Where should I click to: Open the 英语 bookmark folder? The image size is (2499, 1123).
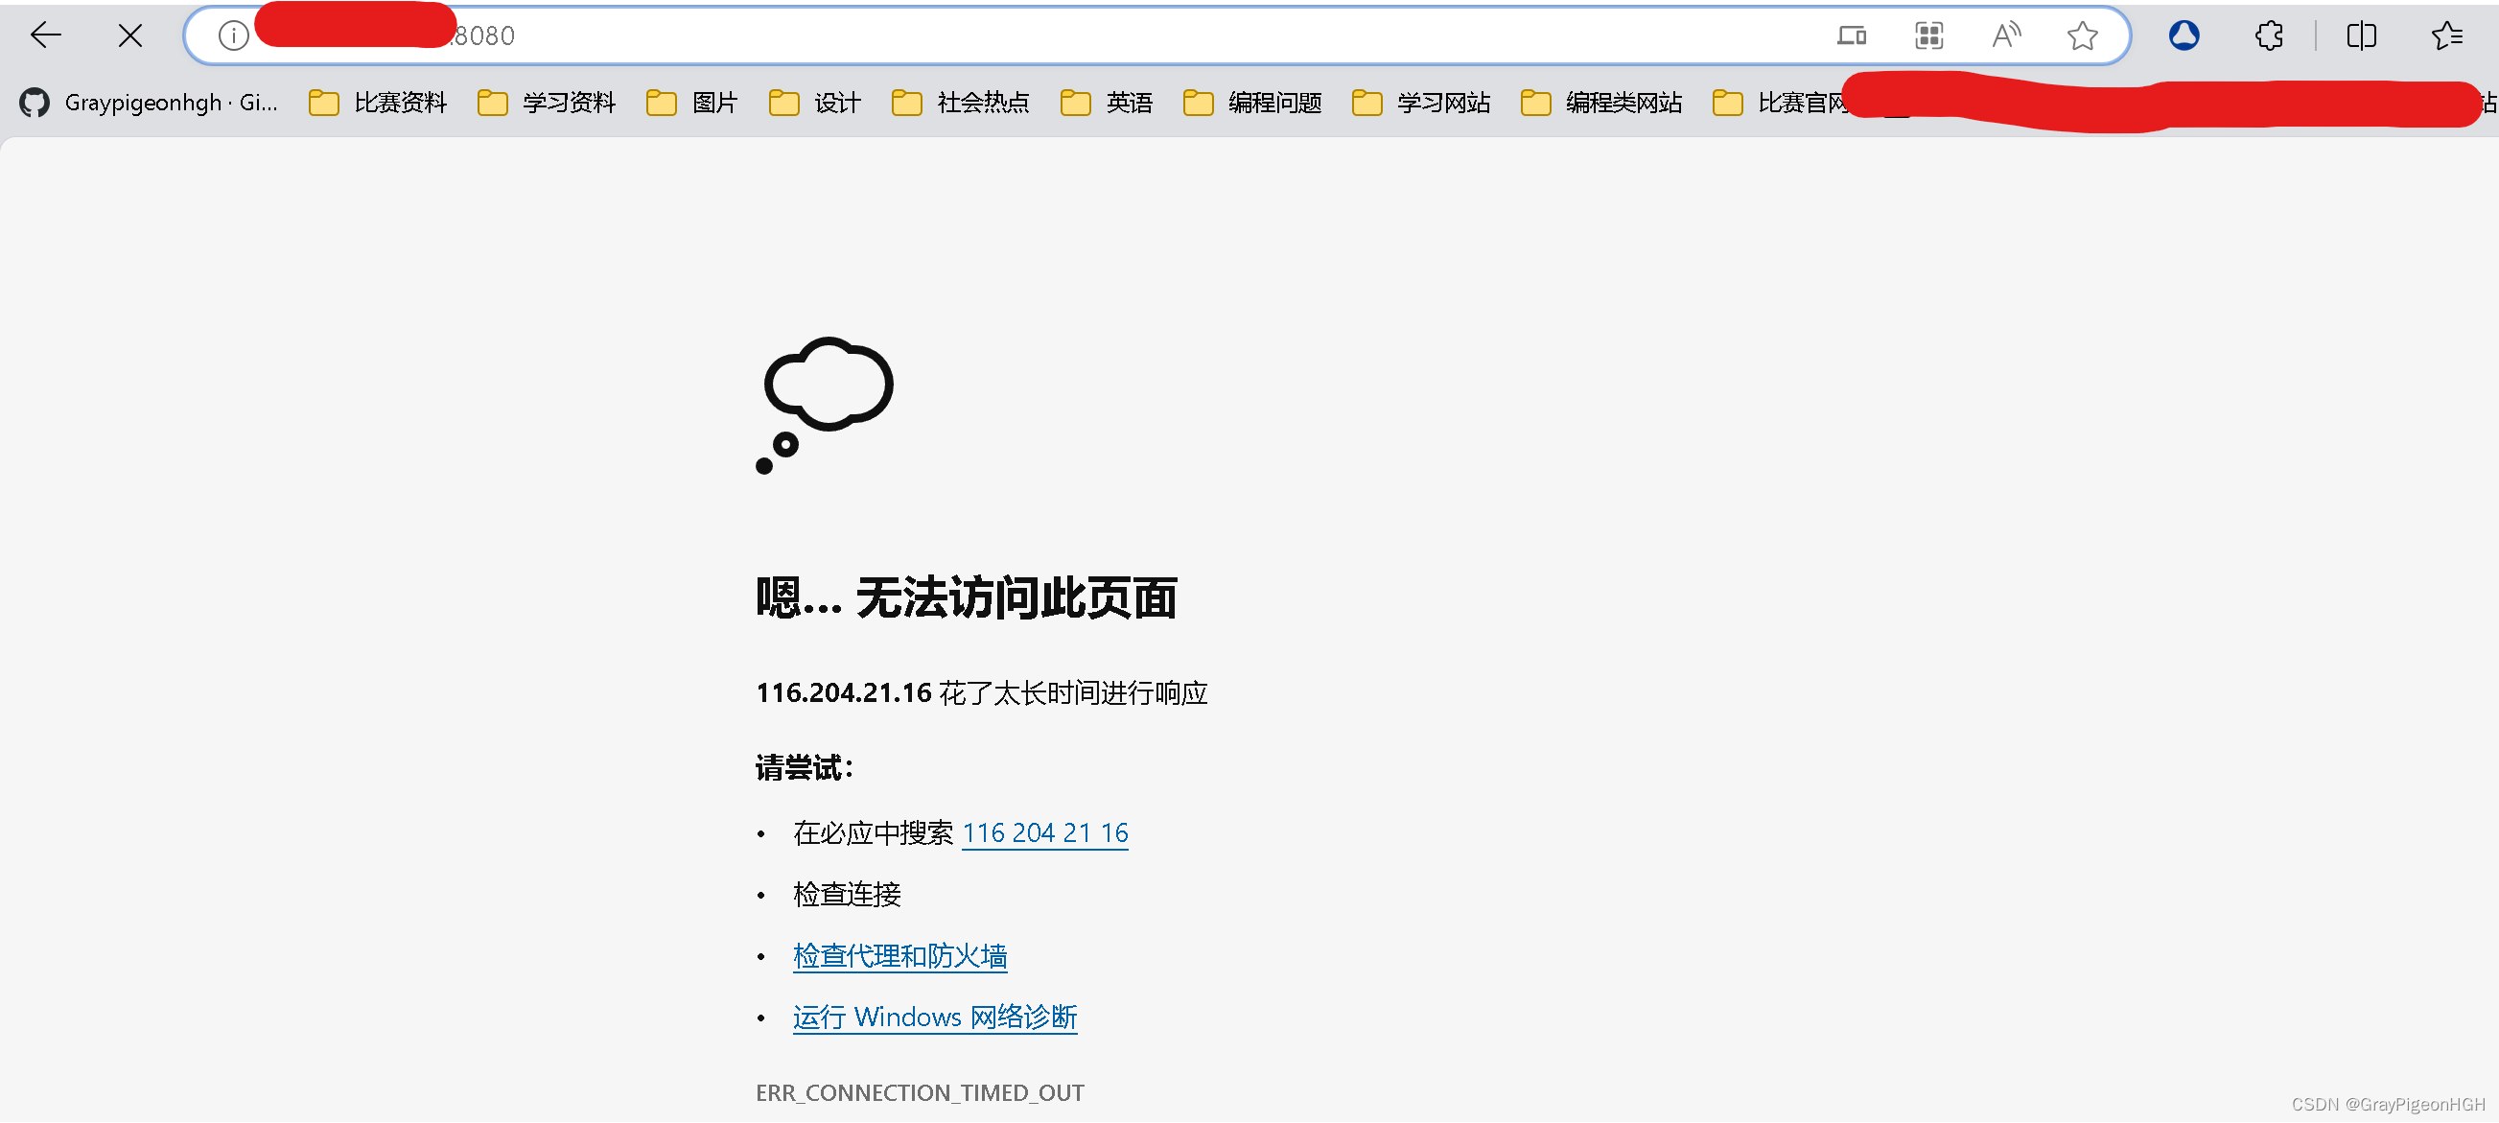1107,102
